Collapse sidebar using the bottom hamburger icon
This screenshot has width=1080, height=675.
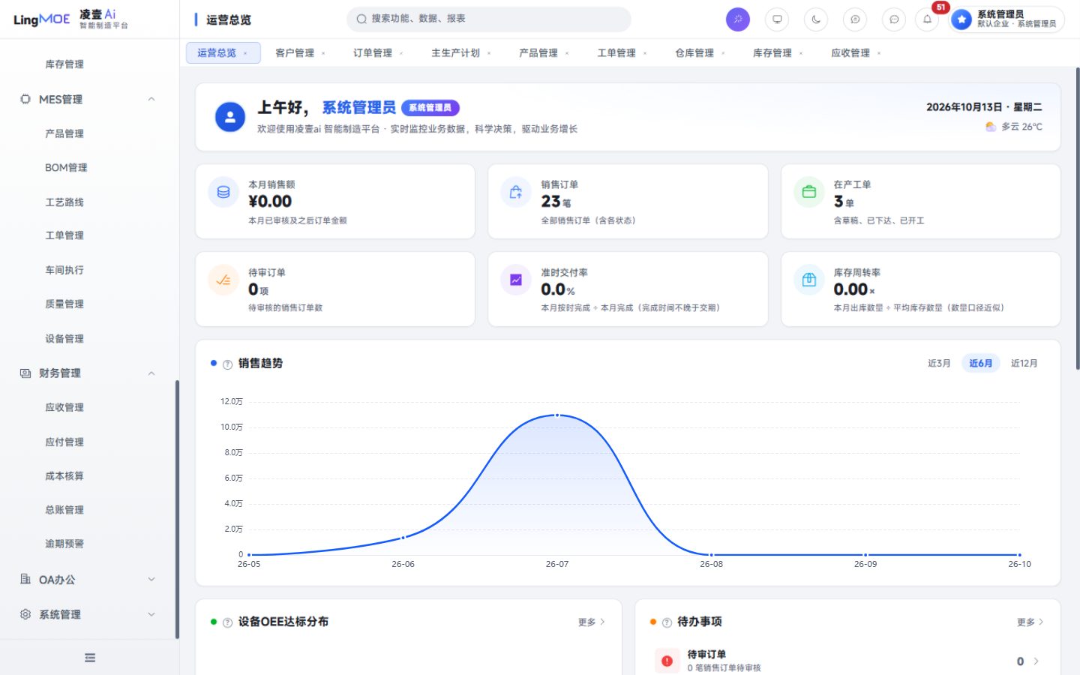[90, 658]
